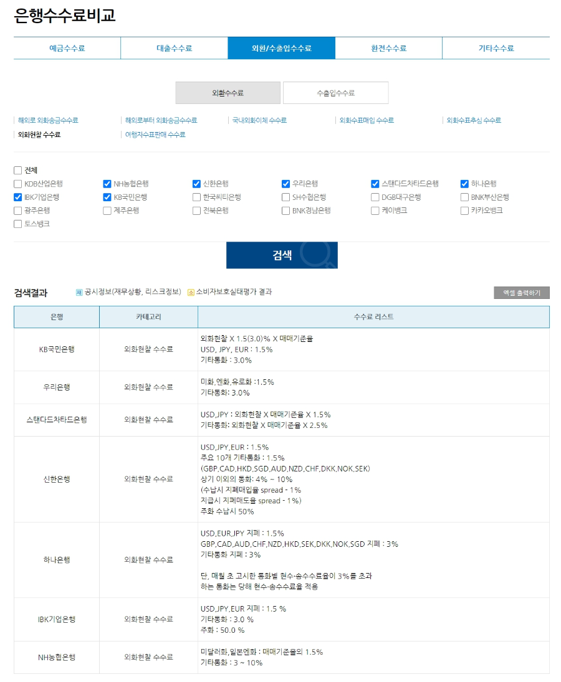This screenshot has height=682, width=561.
Task: Click 하나은행 in results table
Action: 57,560
